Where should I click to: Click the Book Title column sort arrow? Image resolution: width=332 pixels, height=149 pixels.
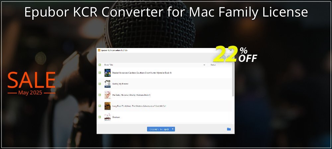(x=204, y=65)
